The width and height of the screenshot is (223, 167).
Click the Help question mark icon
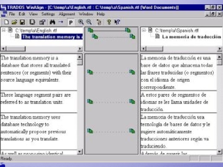click(x=109, y=22)
